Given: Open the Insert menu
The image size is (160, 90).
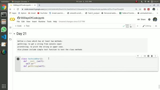Looking at the screenshot, I should (x=34, y=21).
